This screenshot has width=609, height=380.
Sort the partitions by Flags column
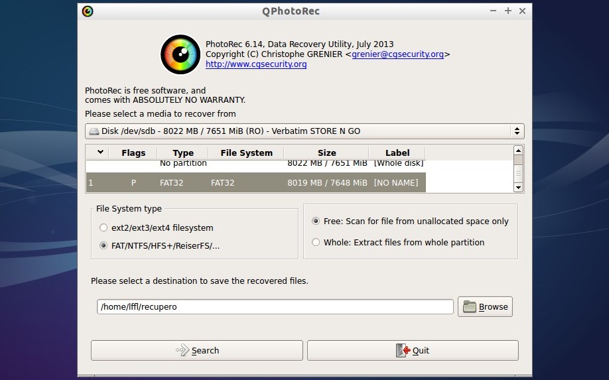tap(133, 153)
